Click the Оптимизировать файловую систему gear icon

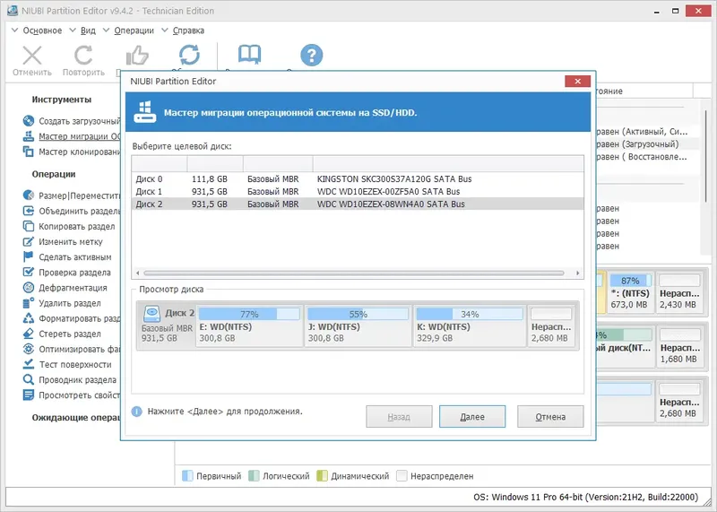tap(29, 349)
